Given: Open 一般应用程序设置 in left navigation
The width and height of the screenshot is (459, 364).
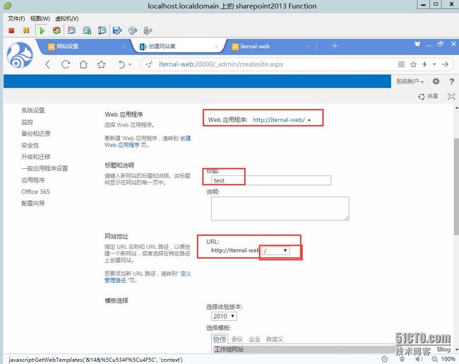Looking at the screenshot, I should point(44,168).
